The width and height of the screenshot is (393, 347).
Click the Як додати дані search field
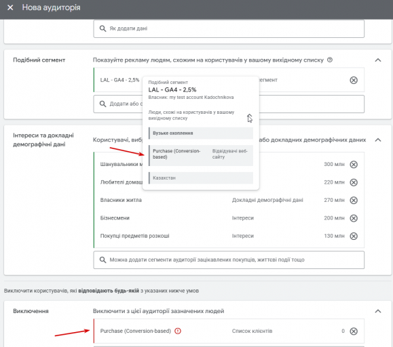tap(229, 28)
